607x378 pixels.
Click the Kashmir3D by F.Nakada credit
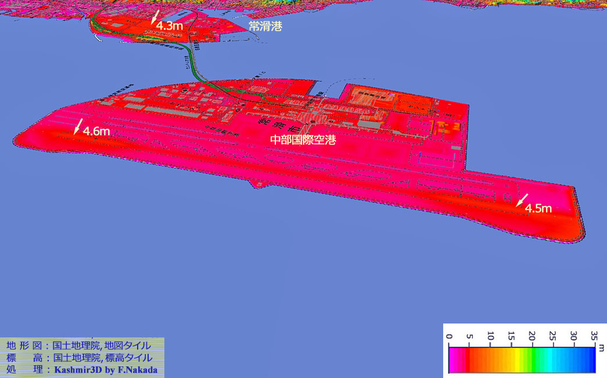(x=105, y=369)
